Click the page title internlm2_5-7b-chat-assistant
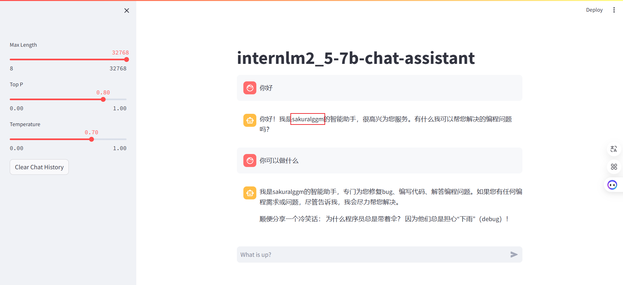The width and height of the screenshot is (623, 285). click(356, 58)
